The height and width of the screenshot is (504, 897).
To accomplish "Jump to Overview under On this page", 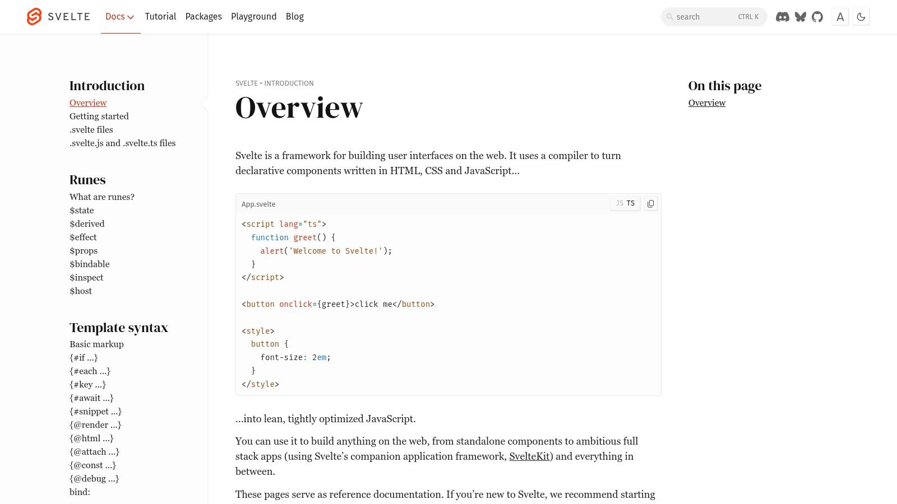I will pyautogui.click(x=706, y=103).
